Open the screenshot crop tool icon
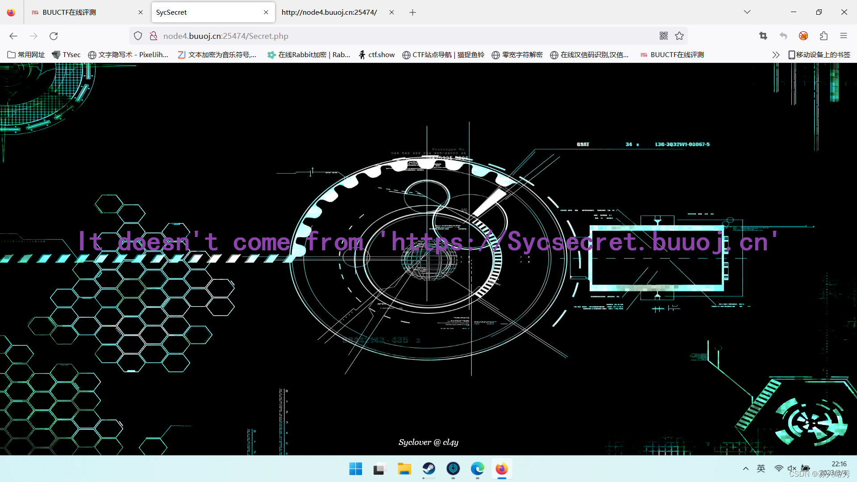Viewport: 857px width, 482px height. pyautogui.click(x=763, y=36)
